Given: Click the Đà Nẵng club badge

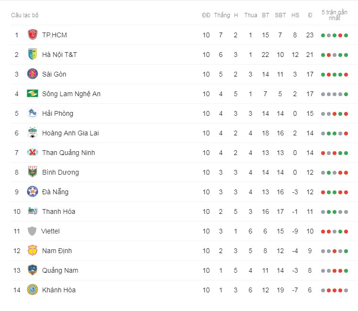Looking at the screenshot, I should (33, 191).
